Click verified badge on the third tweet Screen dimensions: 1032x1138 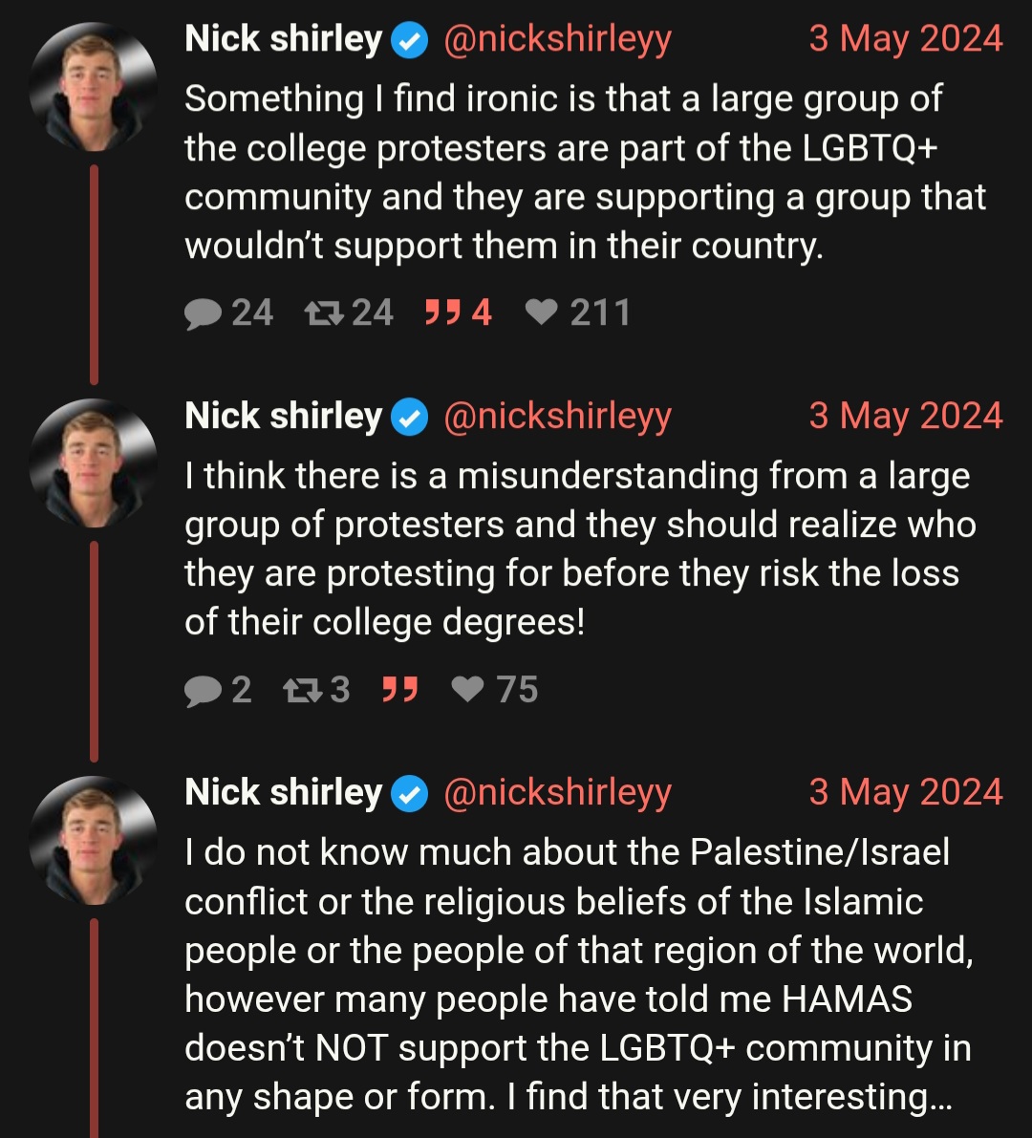[x=411, y=794]
